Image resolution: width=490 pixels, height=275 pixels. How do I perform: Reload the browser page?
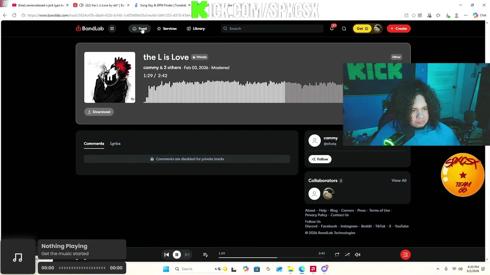14,15
